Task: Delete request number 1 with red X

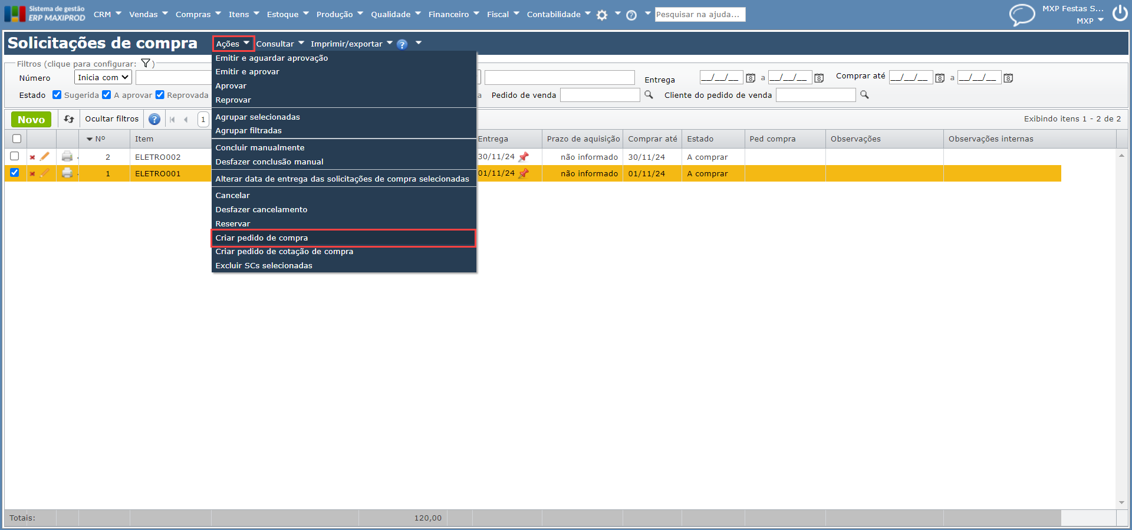Action: point(32,174)
